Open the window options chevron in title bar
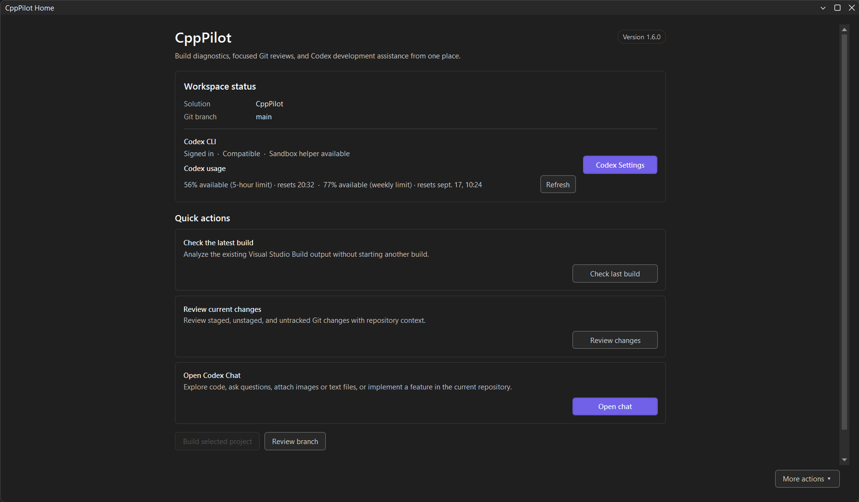859x502 pixels. 823,8
